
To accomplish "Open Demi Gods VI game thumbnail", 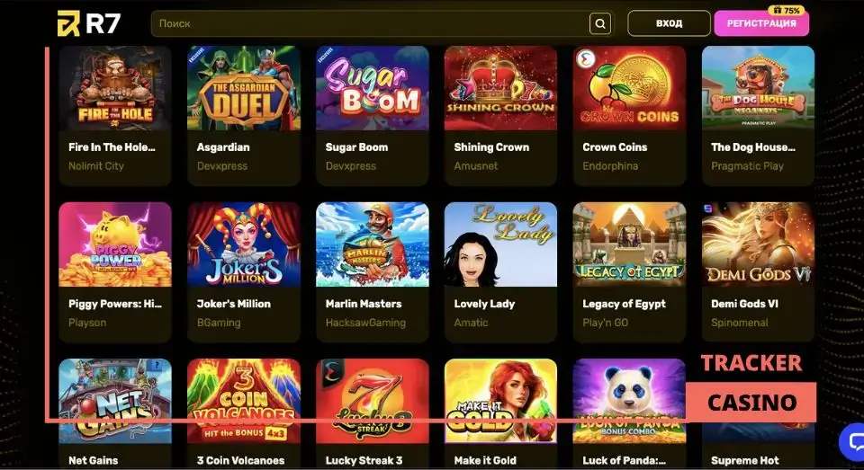I will point(758,244).
